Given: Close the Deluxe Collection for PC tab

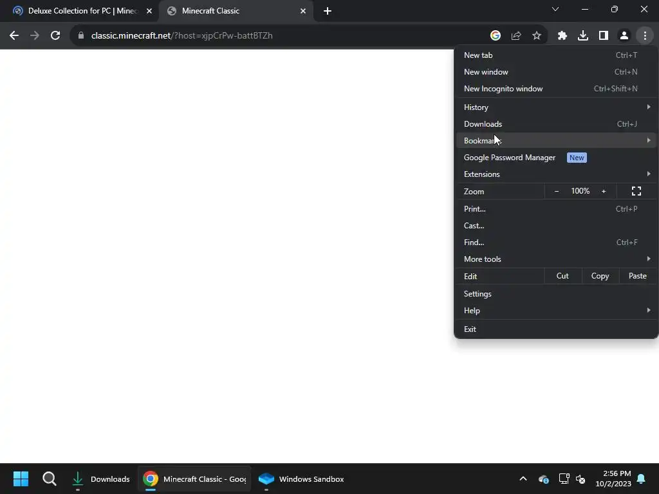Looking at the screenshot, I should point(149,11).
